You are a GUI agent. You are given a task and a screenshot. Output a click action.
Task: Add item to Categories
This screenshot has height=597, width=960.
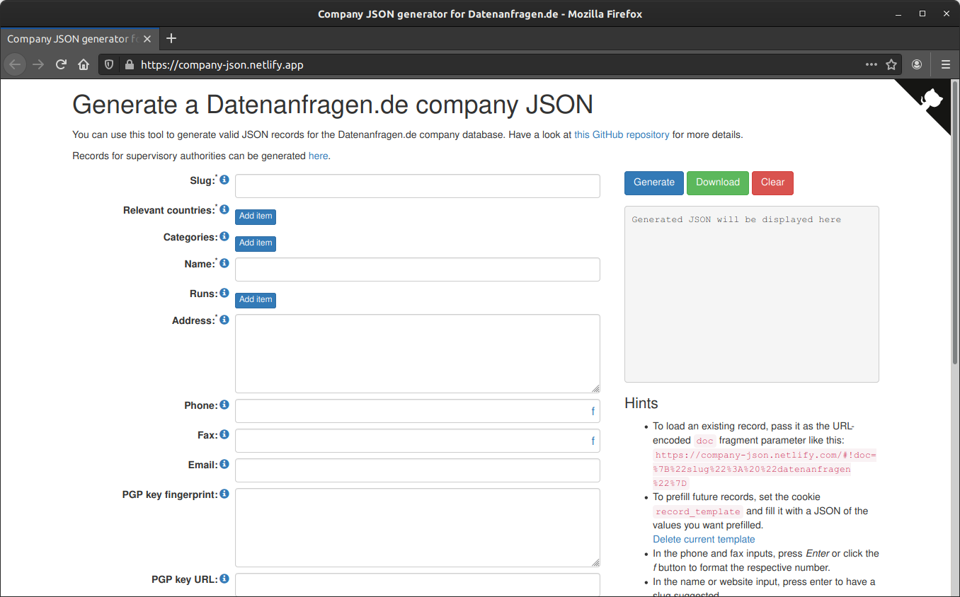point(256,243)
